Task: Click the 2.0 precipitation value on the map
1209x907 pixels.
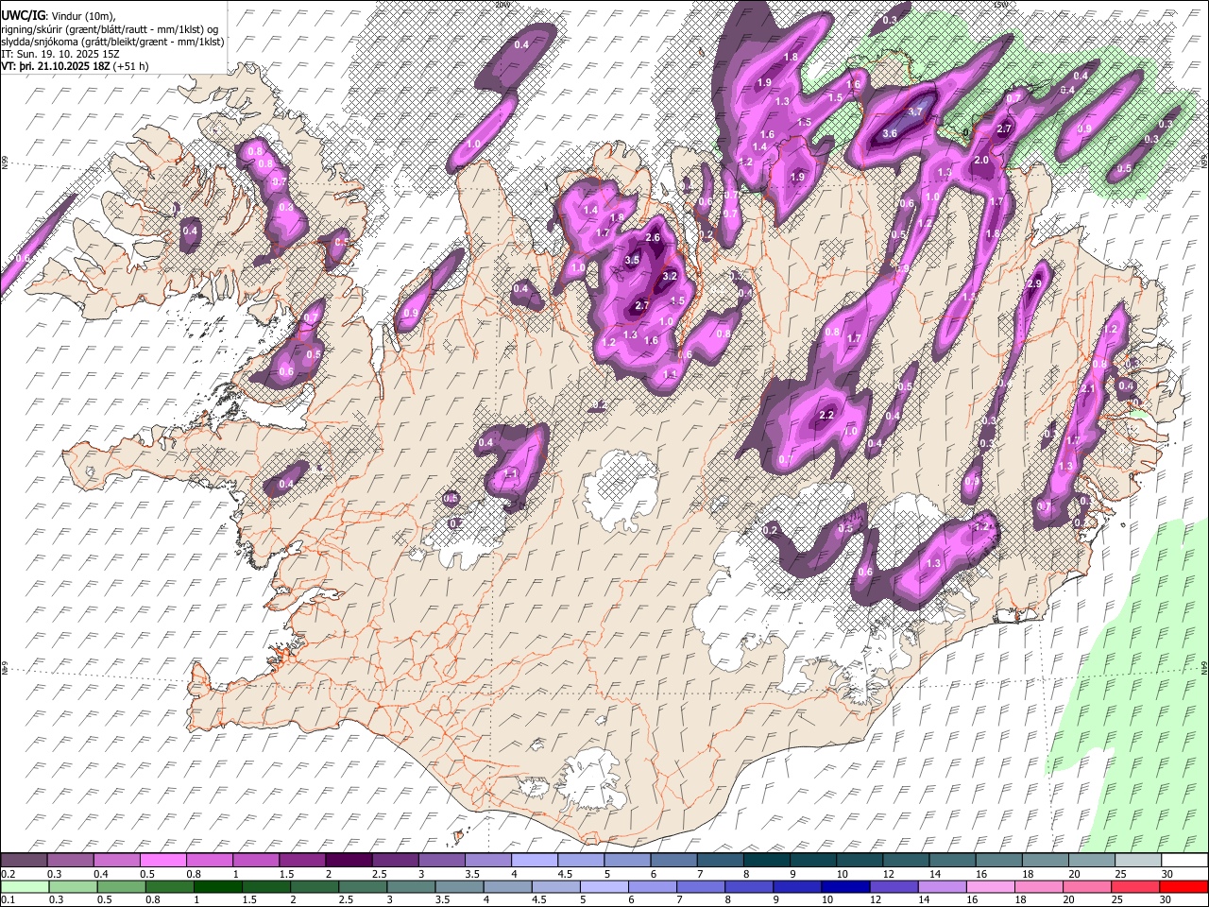Action: [x=981, y=161]
